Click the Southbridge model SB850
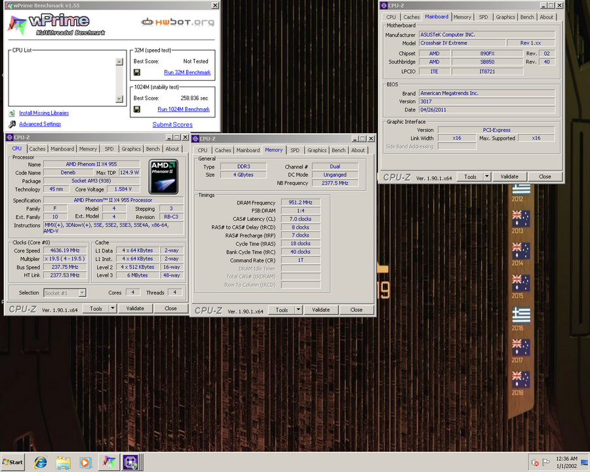The width and height of the screenshot is (590, 472). point(487,62)
